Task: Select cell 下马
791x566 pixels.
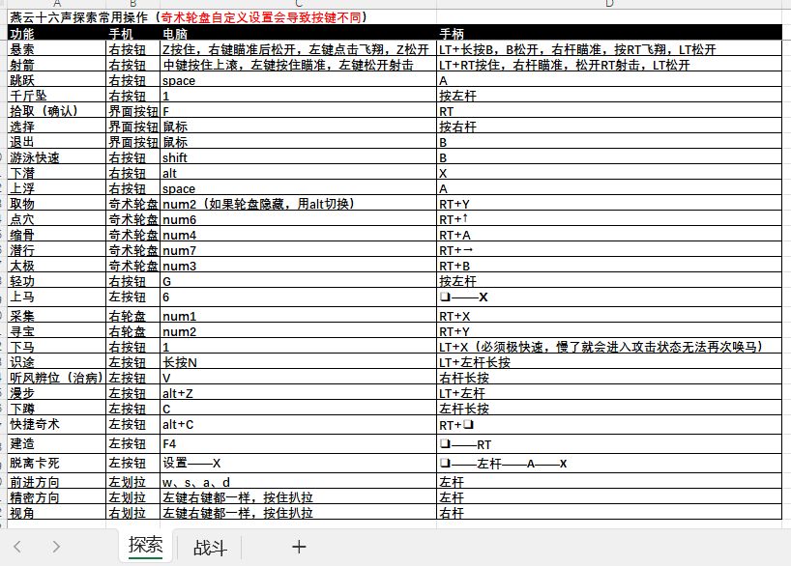Action: [x=56, y=347]
